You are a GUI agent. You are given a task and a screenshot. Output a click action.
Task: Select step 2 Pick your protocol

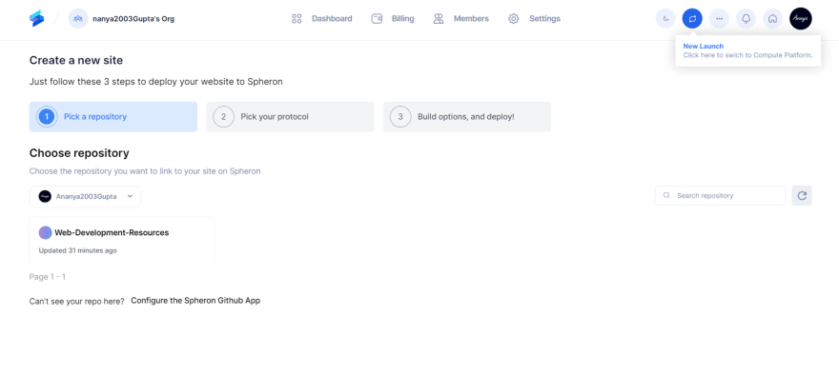[290, 116]
